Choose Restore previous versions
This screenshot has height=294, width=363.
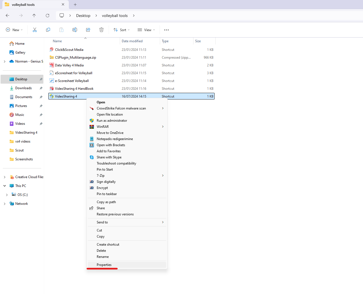pyautogui.click(x=127, y=214)
